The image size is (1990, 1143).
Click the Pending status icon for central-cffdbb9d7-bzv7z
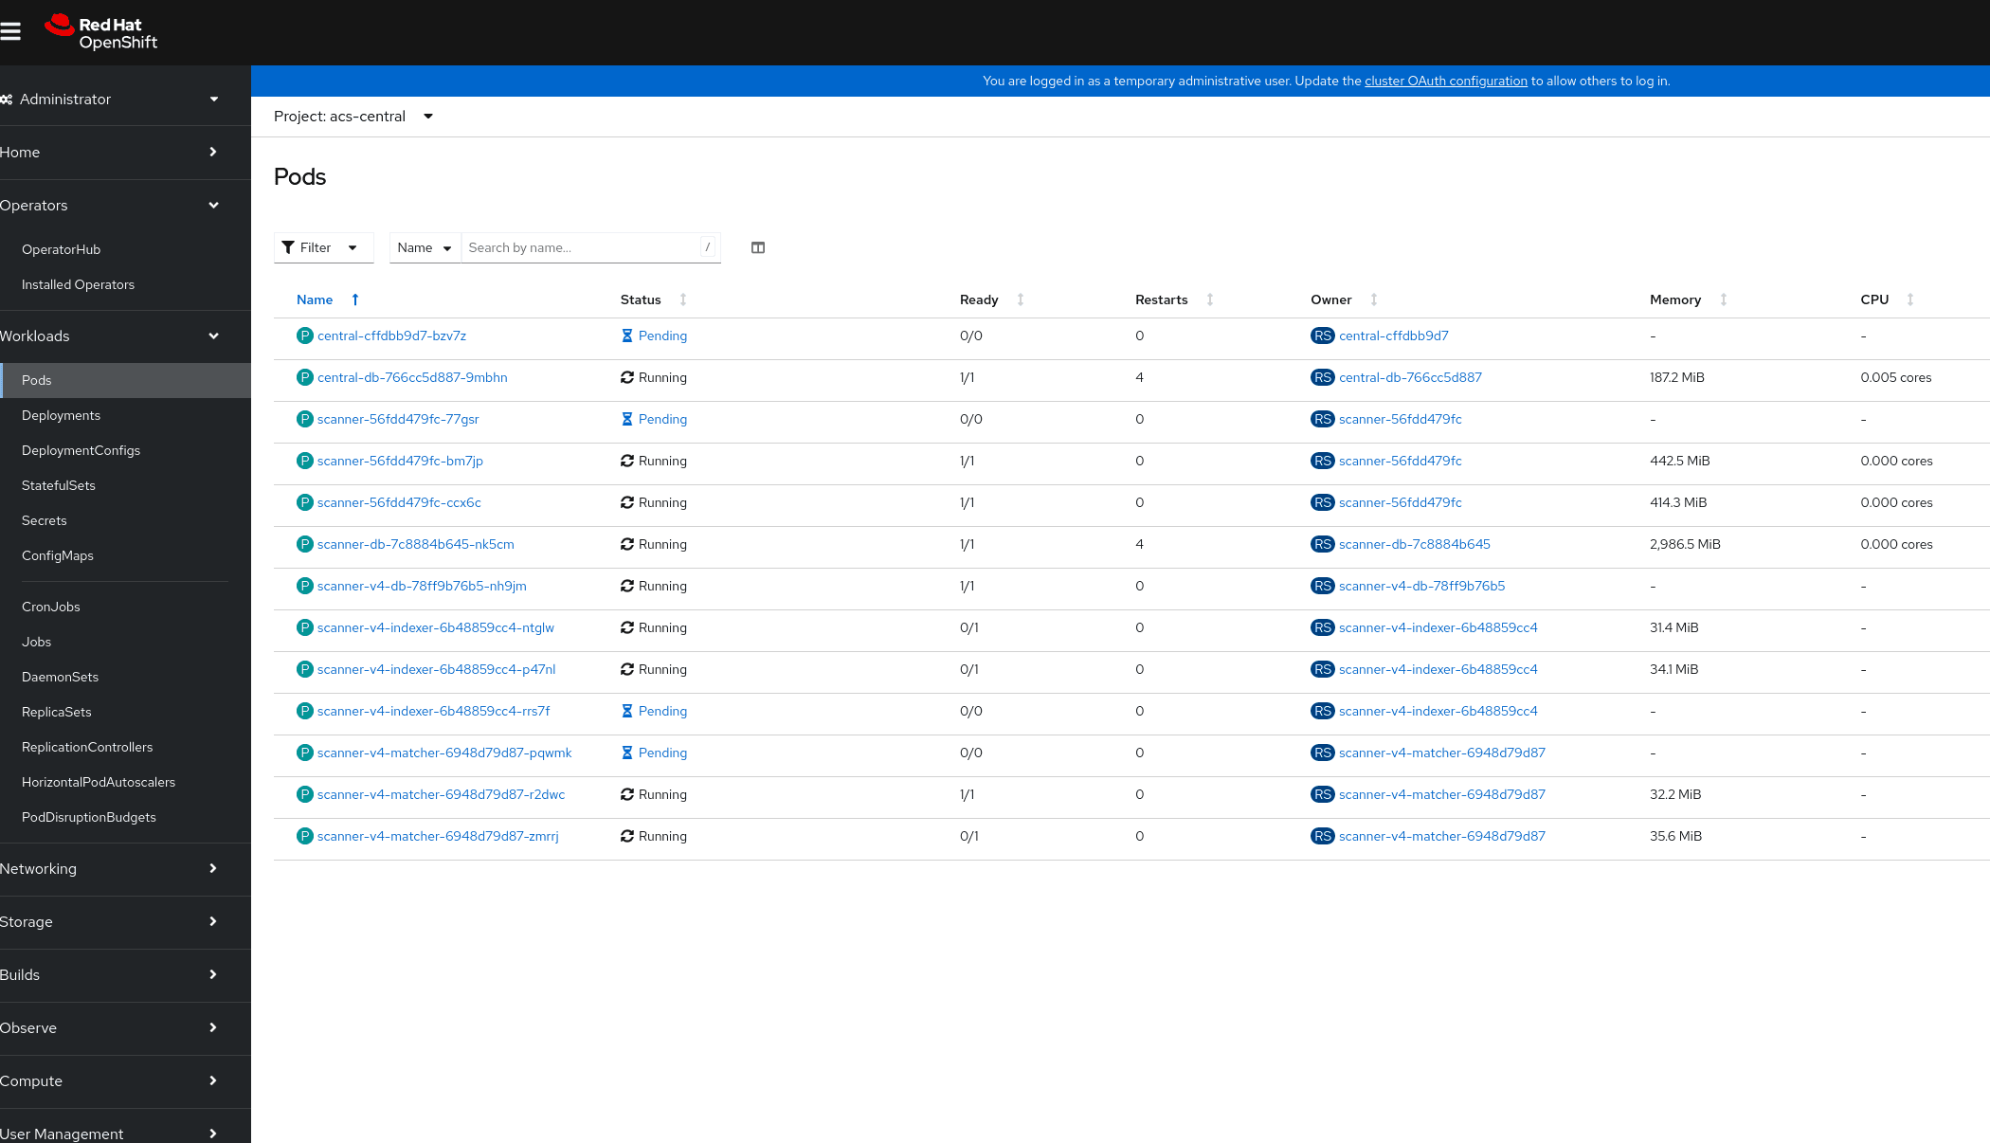point(626,335)
